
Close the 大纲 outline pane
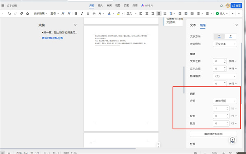pyautogui.click(x=75, y=25)
